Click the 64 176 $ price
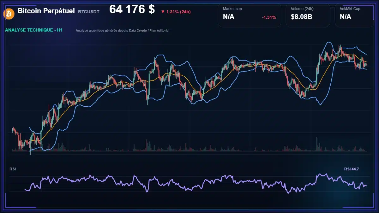Screen dimensions: 379x213 pos(132,9)
